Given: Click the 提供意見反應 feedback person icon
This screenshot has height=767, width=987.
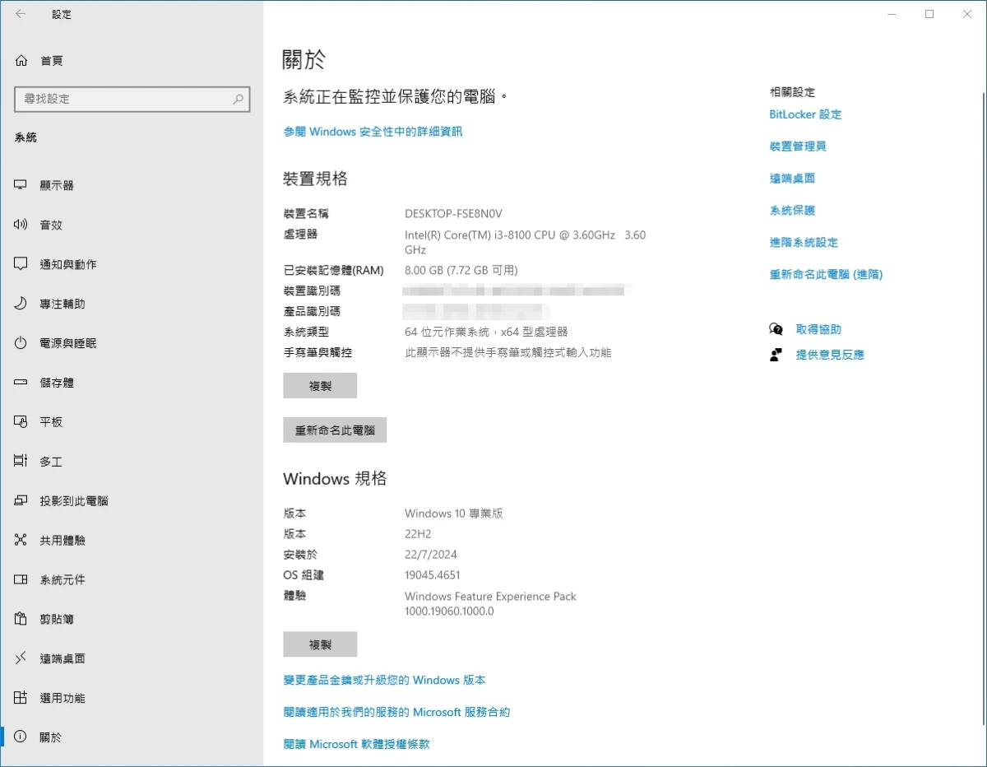Looking at the screenshot, I should (x=776, y=355).
